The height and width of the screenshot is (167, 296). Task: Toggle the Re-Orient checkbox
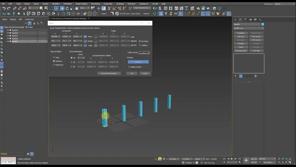pyautogui.click(x=140, y=41)
